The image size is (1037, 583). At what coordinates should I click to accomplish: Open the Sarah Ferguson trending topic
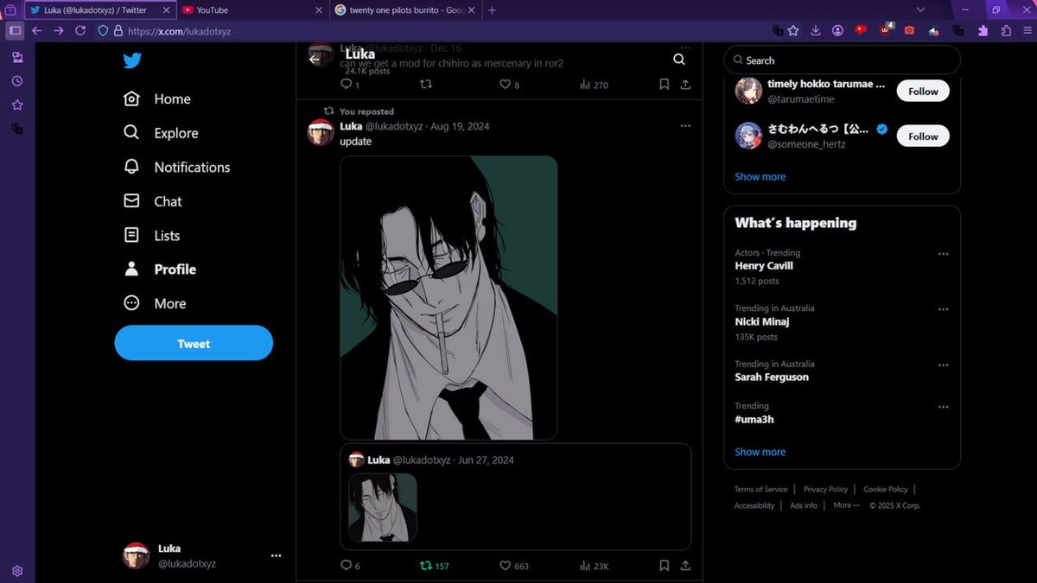[x=772, y=377]
